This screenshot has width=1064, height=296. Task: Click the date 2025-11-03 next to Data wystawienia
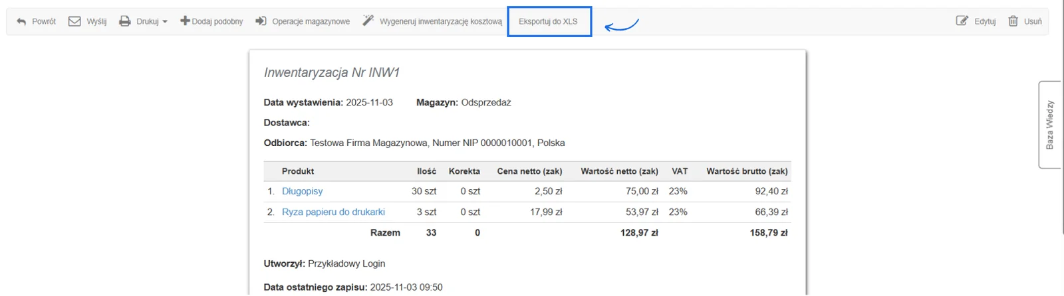369,102
